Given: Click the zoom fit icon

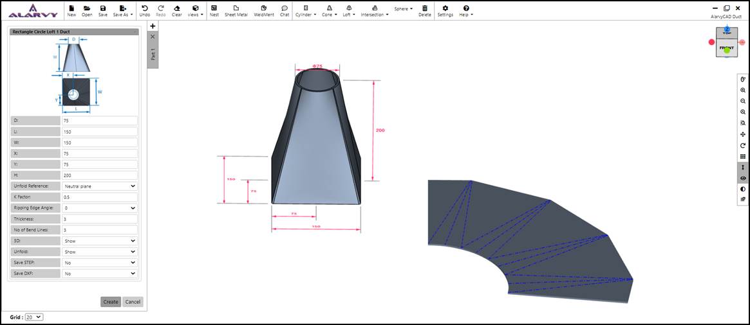Looking at the screenshot, I should 743,112.
